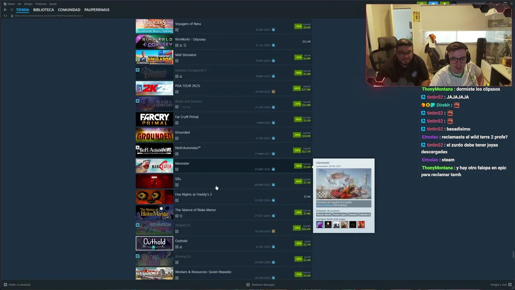Open the Blade and Sorcery title link
Viewport: 515px width, 290px height.
(x=189, y=101)
